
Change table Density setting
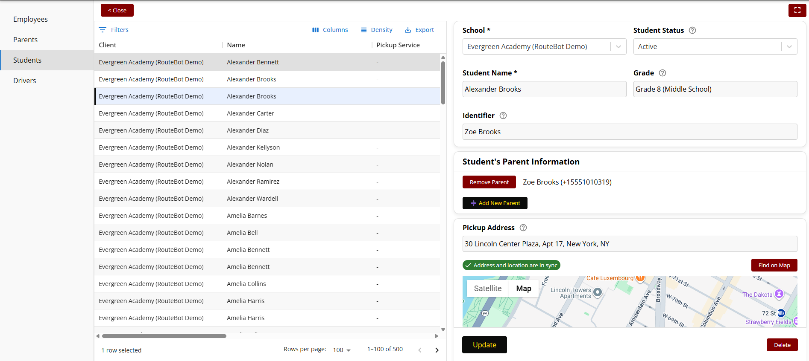click(x=376, y=30)
